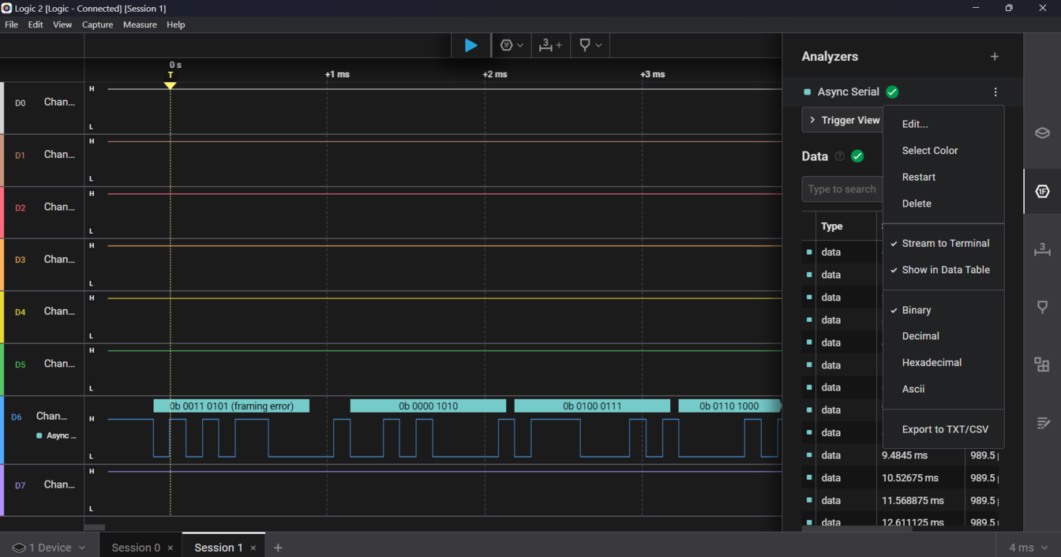
Task: Open the View menu
Action: coord(62,24)
